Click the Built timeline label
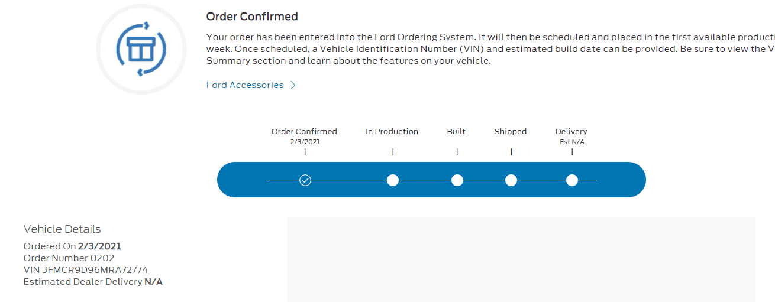 [456, 132]
